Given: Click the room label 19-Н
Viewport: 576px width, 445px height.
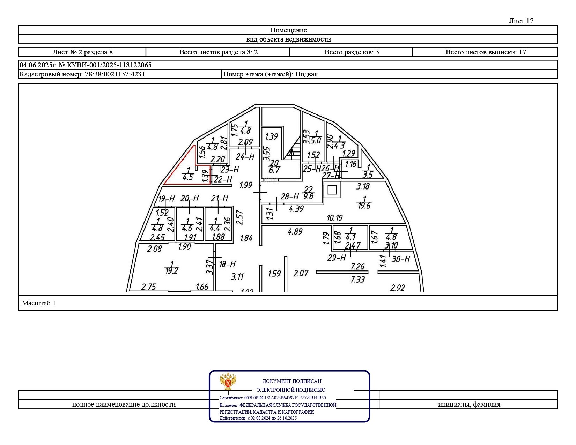Looking at the screenshot, I should click(167, 199).
